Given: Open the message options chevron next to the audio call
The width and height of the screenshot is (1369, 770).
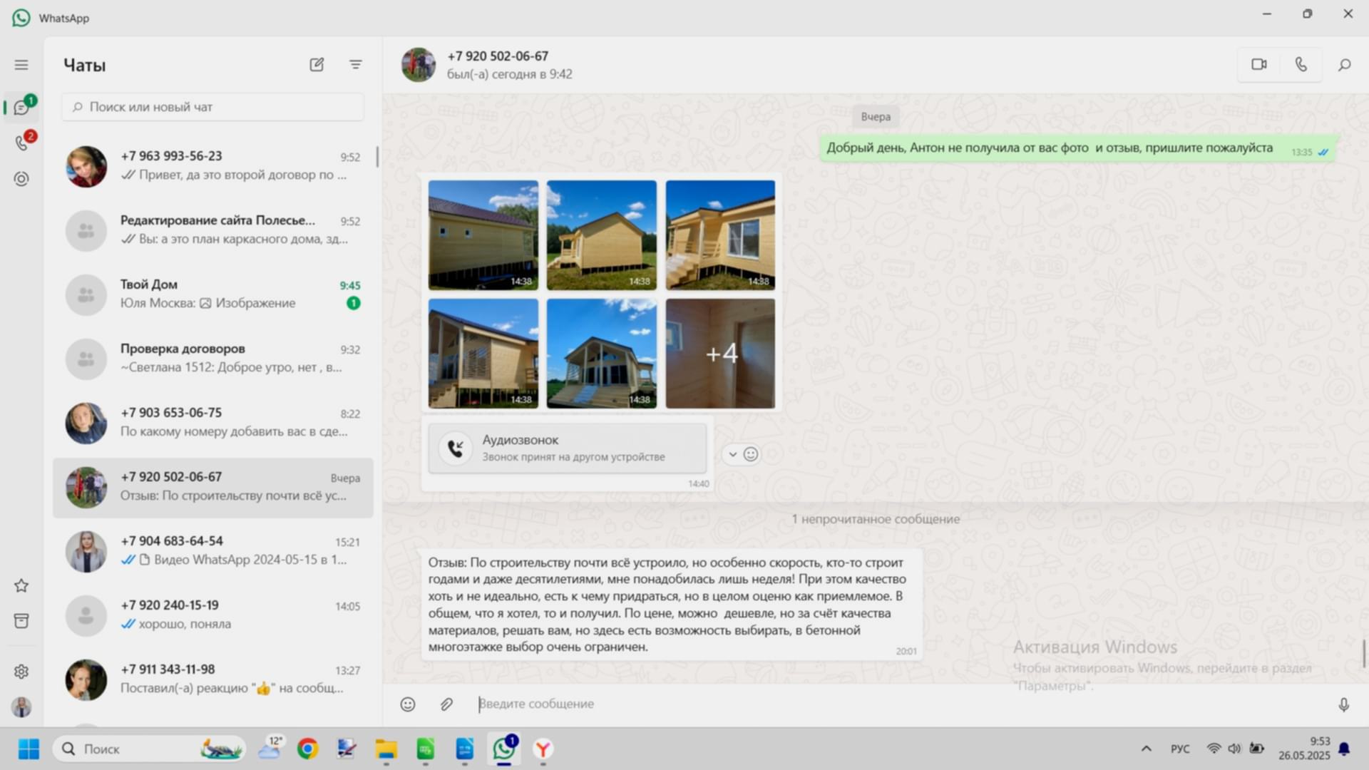Looking at the screenshot, I should [x=732, y=454].
